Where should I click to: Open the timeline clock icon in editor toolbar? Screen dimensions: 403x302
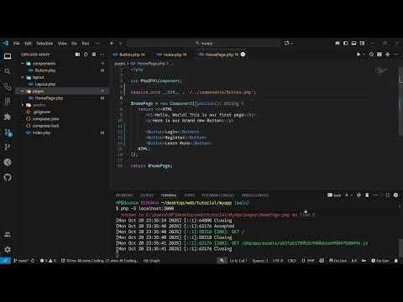coord(371,55)
